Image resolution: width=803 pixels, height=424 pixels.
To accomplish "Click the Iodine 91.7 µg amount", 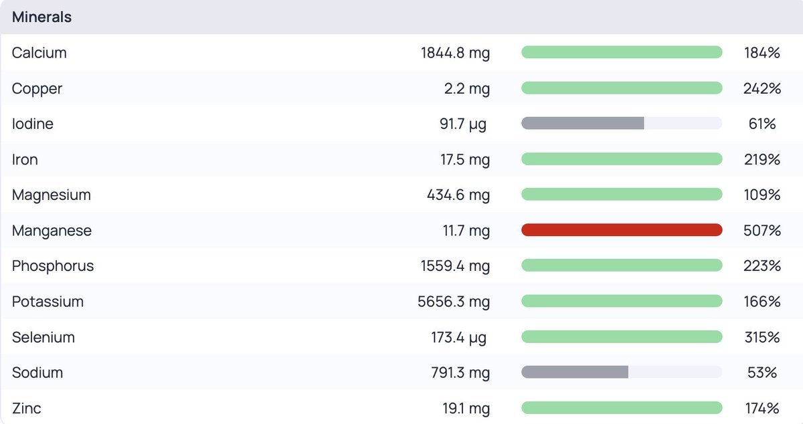I will click(463, 124).
